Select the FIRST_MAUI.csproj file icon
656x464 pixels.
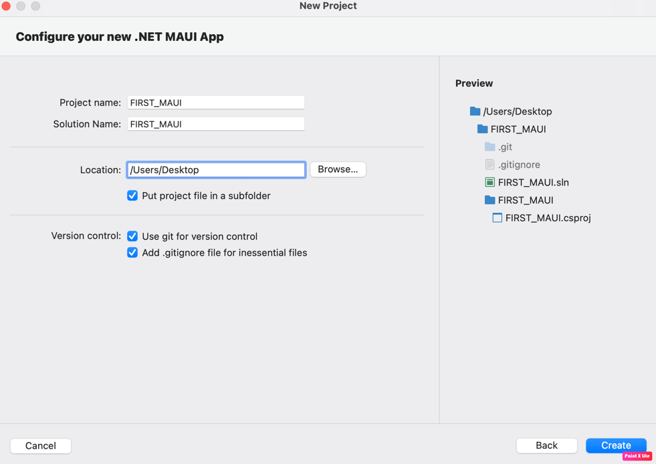498,218
